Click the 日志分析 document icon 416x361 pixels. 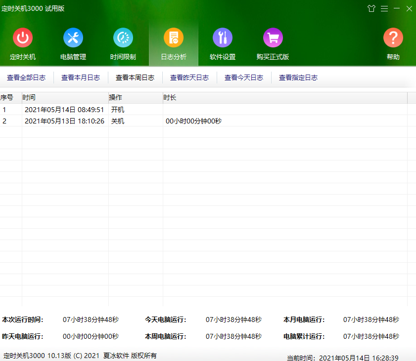[174, 38]
